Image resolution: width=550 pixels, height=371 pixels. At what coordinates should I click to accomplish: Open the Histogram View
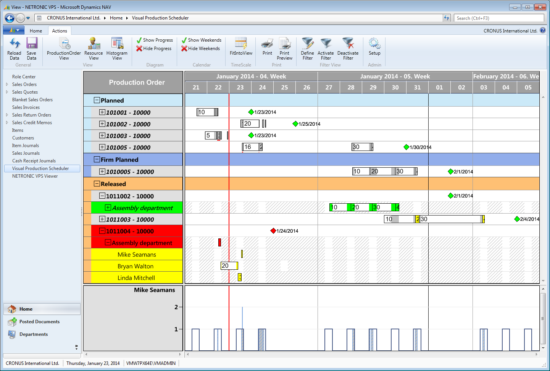(117, 49)
